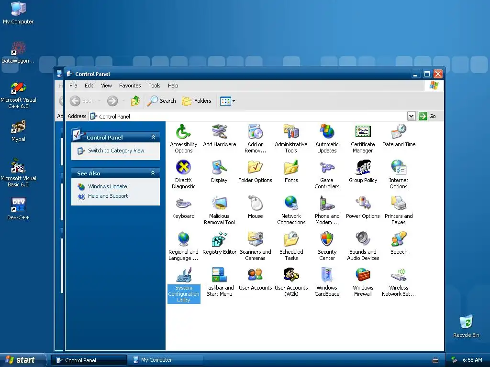Open Internet Options icon
This screenshot has width=490, height=367.
[399, 174]
